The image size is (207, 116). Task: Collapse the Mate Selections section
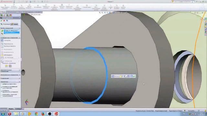click(19, 28)
